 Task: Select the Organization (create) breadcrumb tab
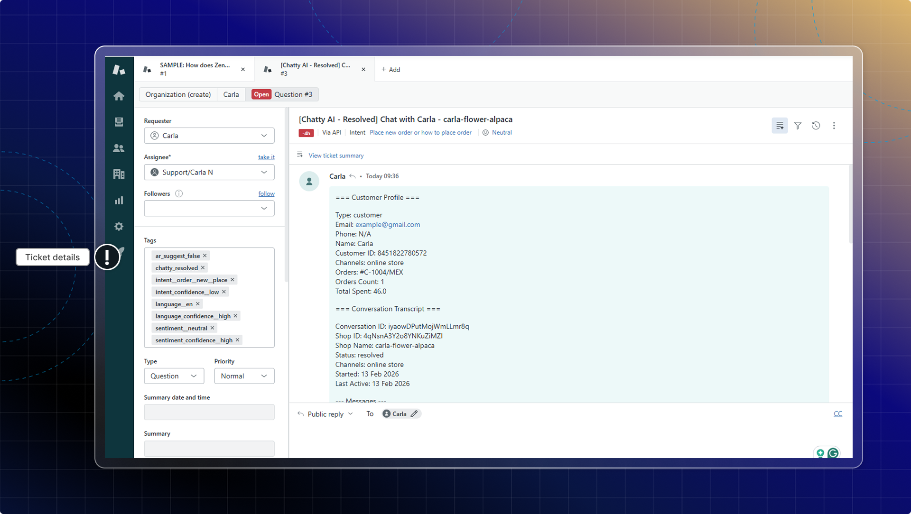coord(178,94)
